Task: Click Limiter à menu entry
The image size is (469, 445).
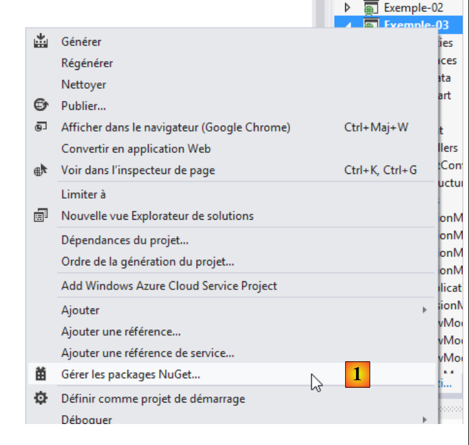Action: pos(83,194)
